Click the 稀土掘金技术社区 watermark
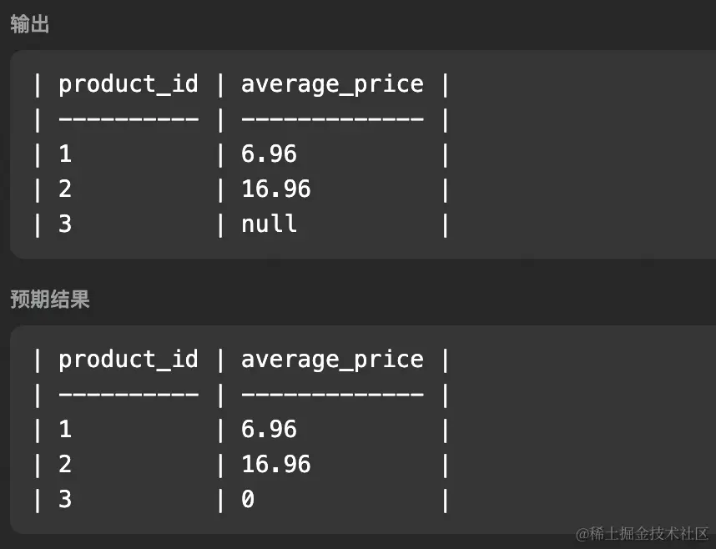Viewport: 716px width, 549px height. click(642, 533)
